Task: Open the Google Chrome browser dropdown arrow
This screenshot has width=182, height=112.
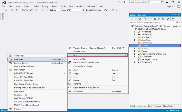Action: pos(102,10)
